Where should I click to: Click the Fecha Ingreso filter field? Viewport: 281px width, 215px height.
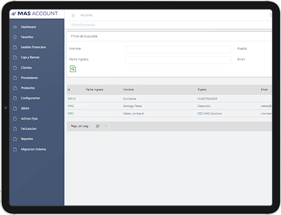(x=178, y=60)
